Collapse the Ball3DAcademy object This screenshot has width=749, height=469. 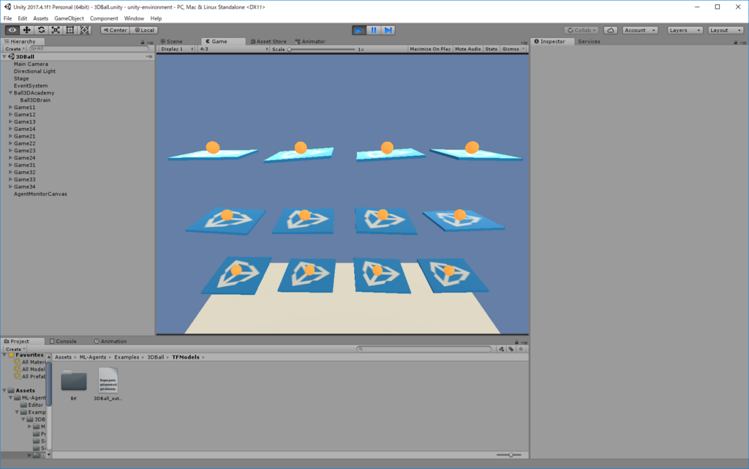(10, 93)
